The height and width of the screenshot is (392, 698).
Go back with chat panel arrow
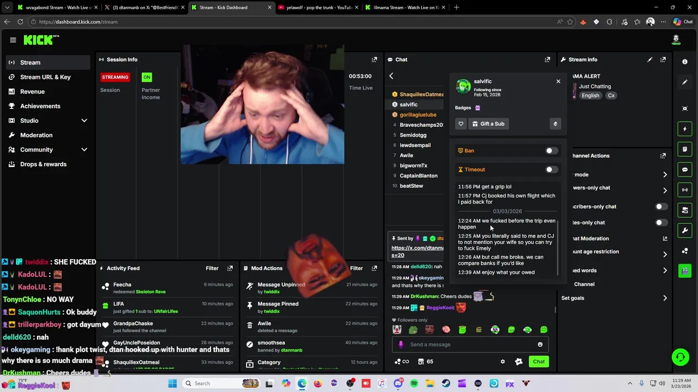click(x=391, y=76)
